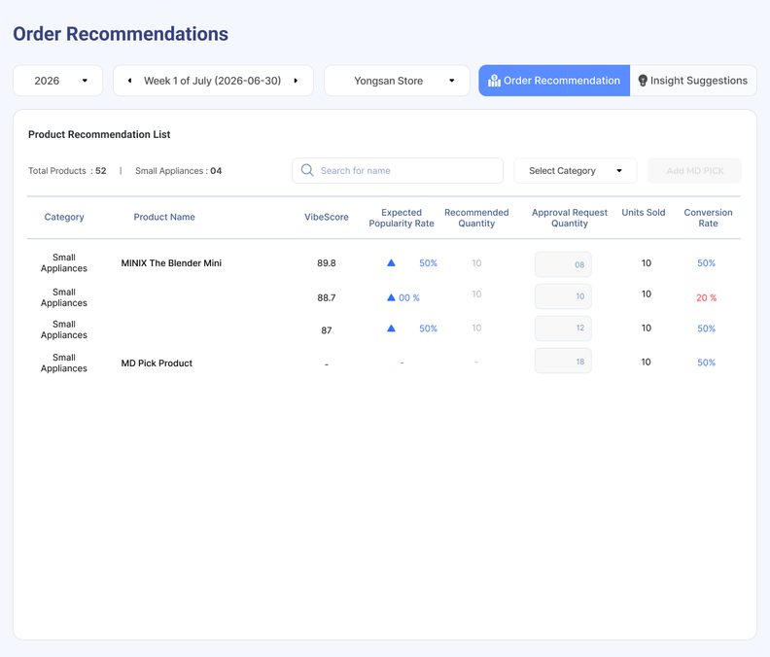This screenshot has height=657, width=770.
Task: Click 50% conversion rate in MD Pick row
Action: tap(706, 363)
